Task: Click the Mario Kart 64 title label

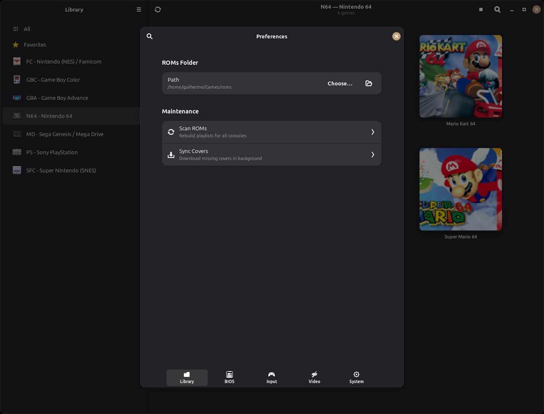Action: 461,124
